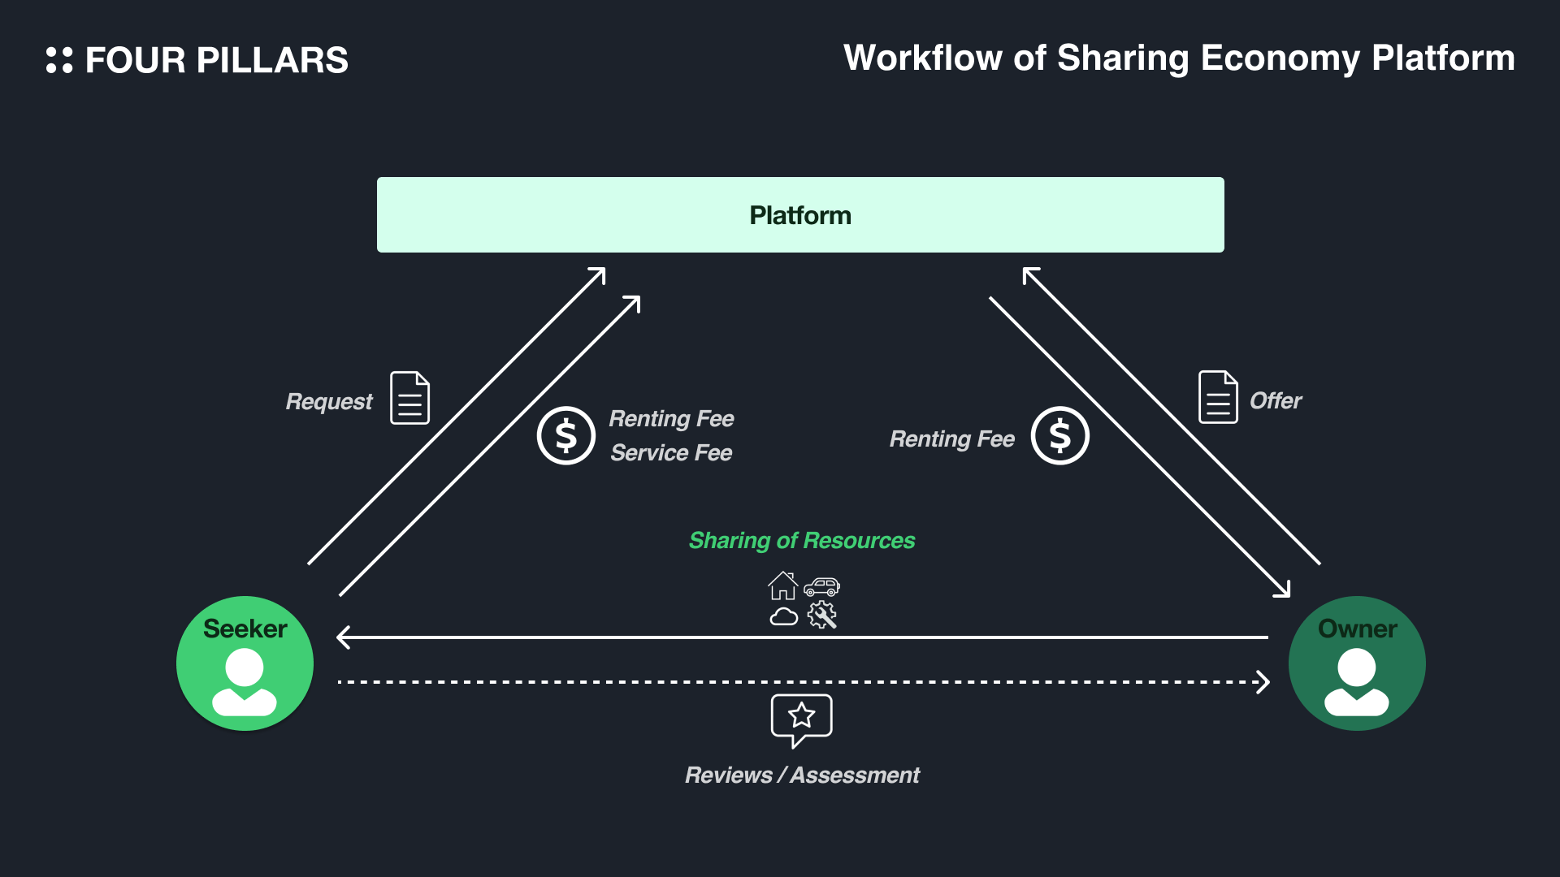1560x877 pixels.
Task: Click the house icon under Sharing of Resources
Action: tap(783, 585)
